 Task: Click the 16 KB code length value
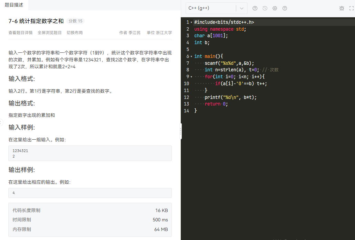pos(161,211)
